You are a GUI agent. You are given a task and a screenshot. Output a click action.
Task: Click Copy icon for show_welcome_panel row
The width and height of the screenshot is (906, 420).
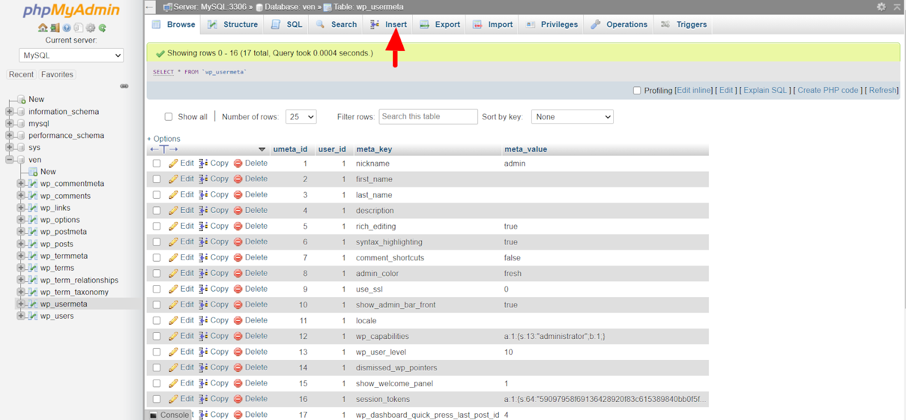(x=203, y=383)
